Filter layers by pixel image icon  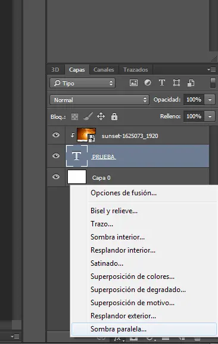click(133, 82)
